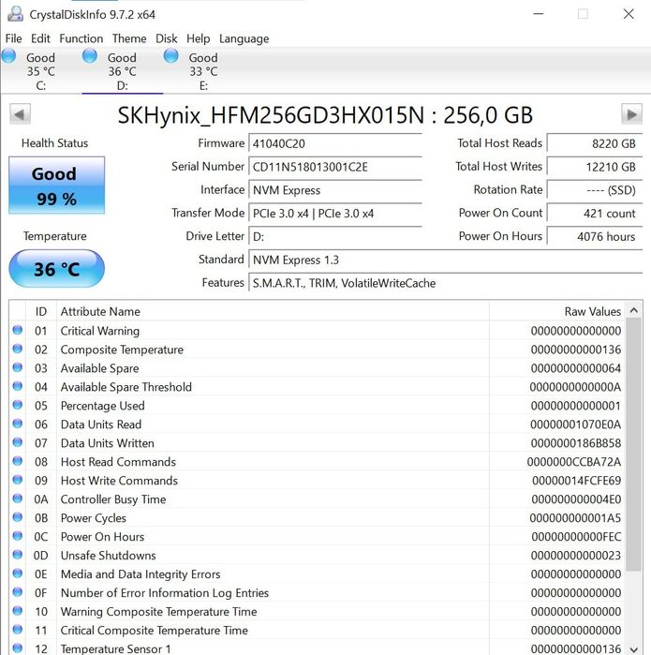
Task: Select the Host Write Commands row
Action: (317, 481)
